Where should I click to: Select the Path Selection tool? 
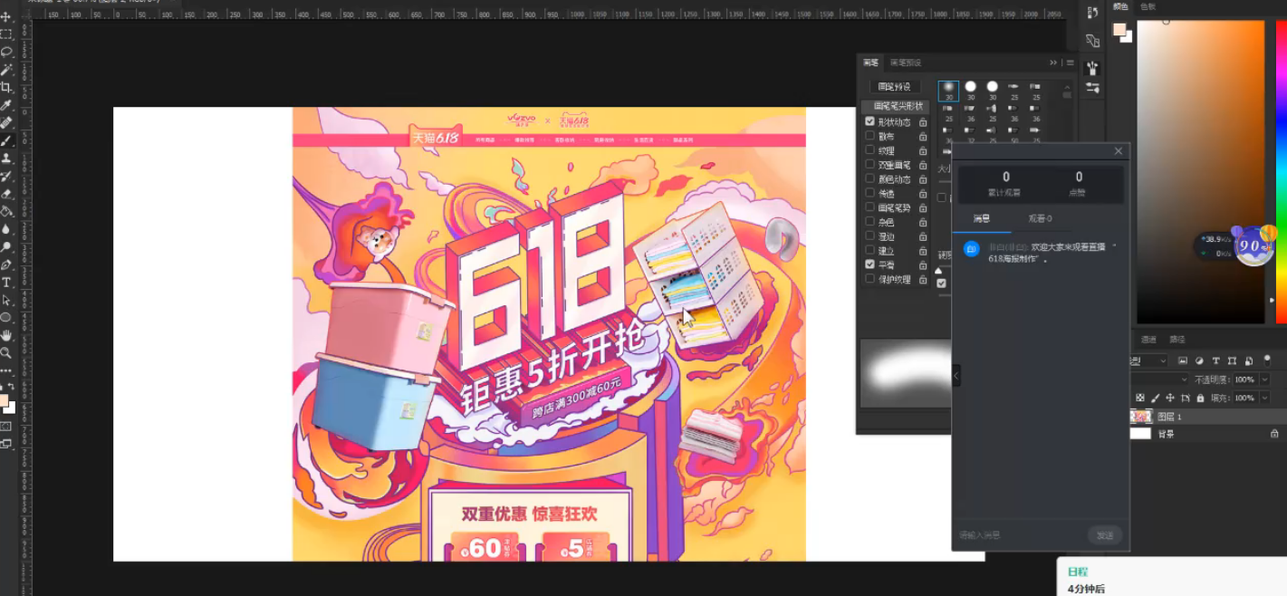6,300
